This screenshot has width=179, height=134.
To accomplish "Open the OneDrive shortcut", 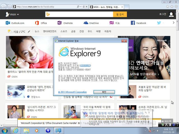I will (91, 23).
